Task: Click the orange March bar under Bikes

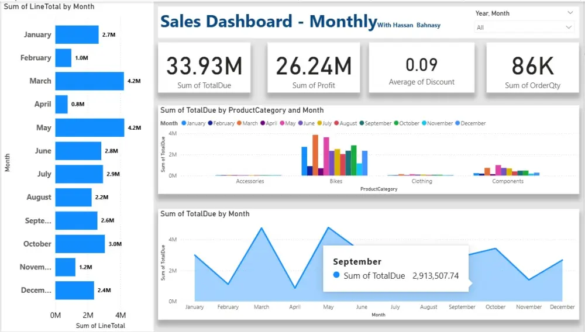Action: click(315, 155)
